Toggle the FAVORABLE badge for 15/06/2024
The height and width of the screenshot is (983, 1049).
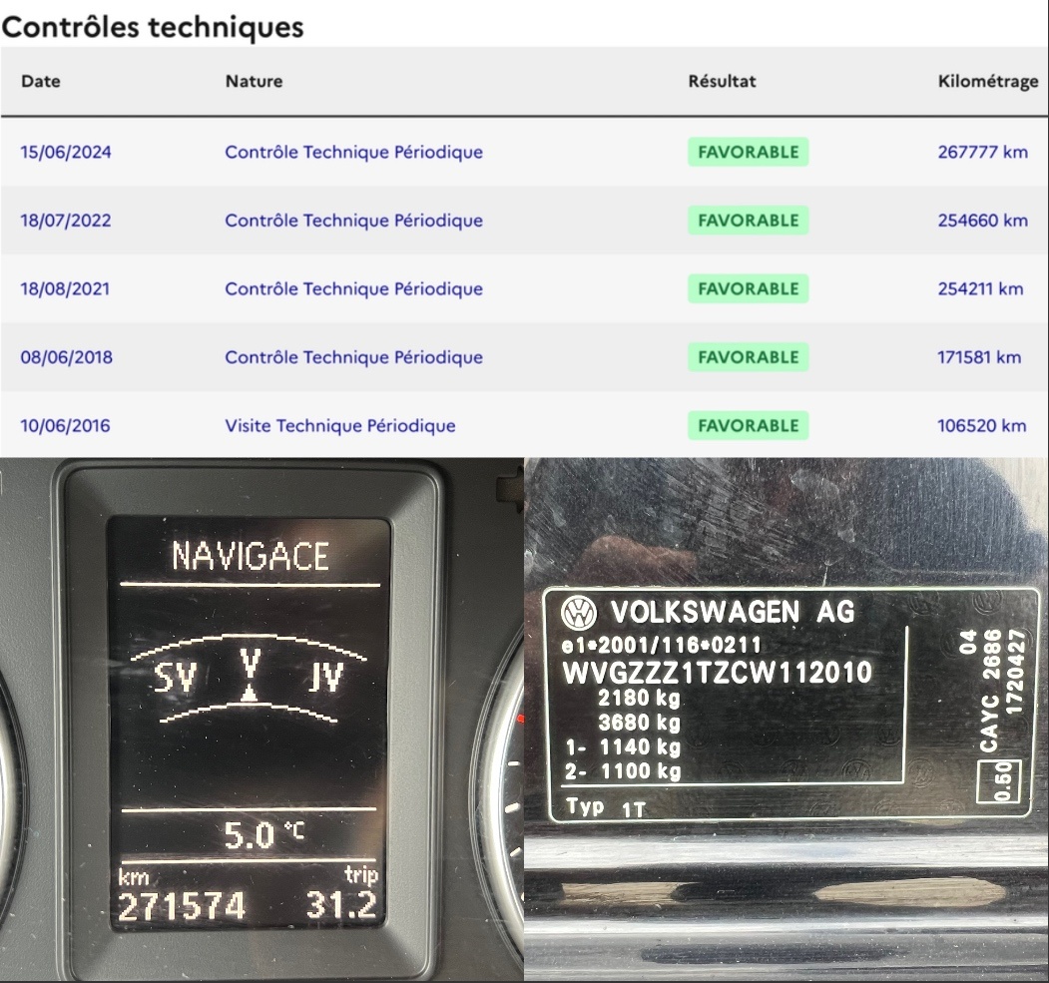click(747, 151)
